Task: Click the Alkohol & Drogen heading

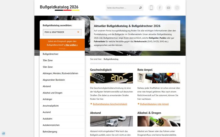Action: pyautogui.click(x=149, y=113)
